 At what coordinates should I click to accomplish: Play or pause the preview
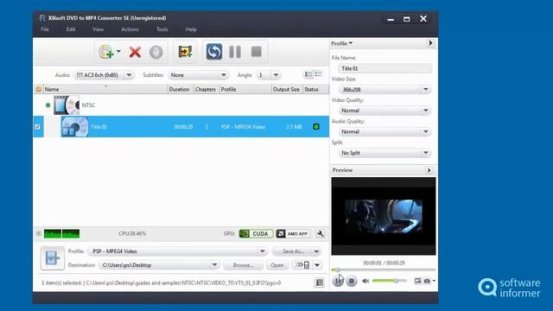[338, 281]
